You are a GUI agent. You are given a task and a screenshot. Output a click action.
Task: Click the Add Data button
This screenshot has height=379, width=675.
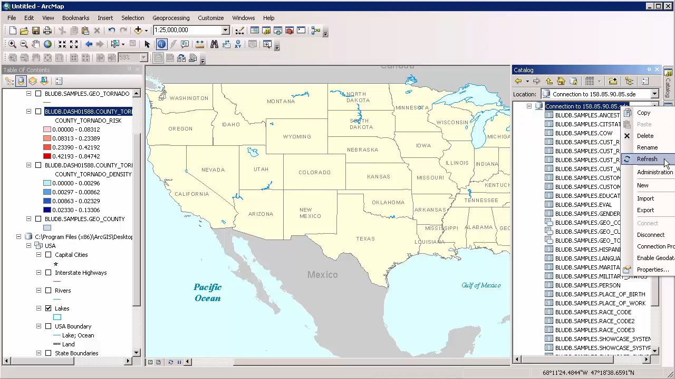[138, 31]
